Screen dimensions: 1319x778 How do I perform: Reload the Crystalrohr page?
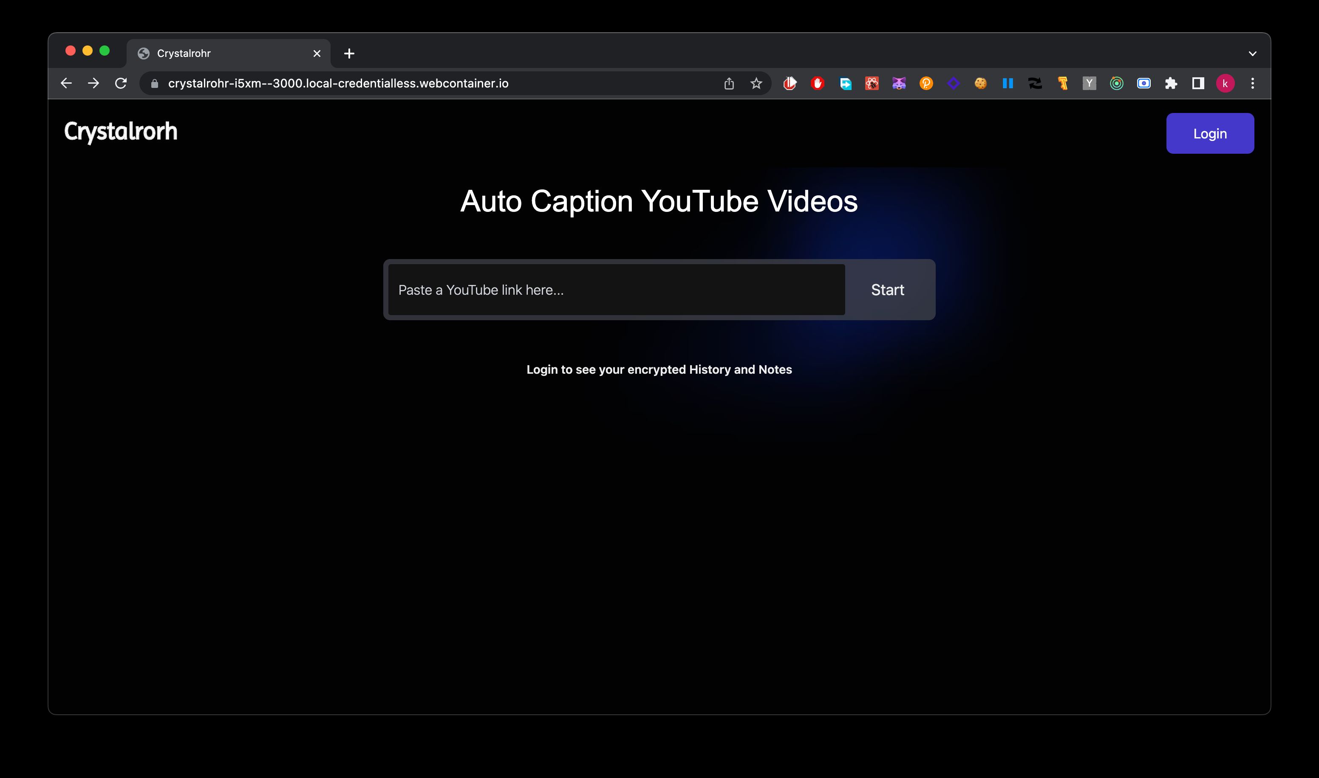121,83
